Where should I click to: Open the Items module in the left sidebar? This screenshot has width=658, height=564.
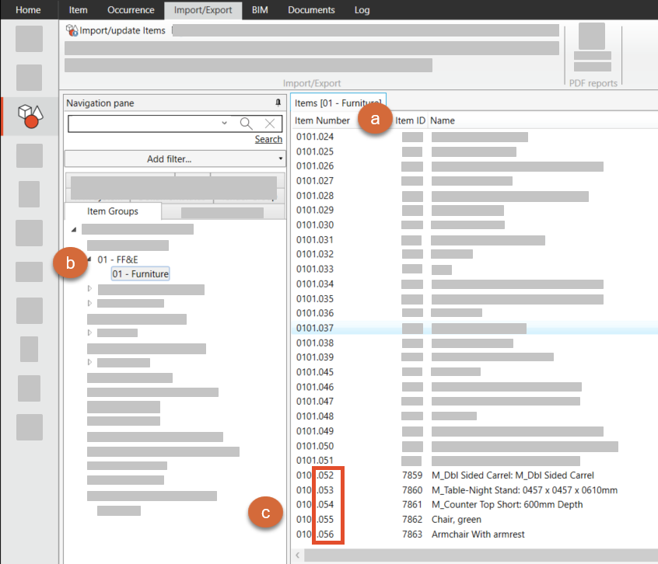30,116
